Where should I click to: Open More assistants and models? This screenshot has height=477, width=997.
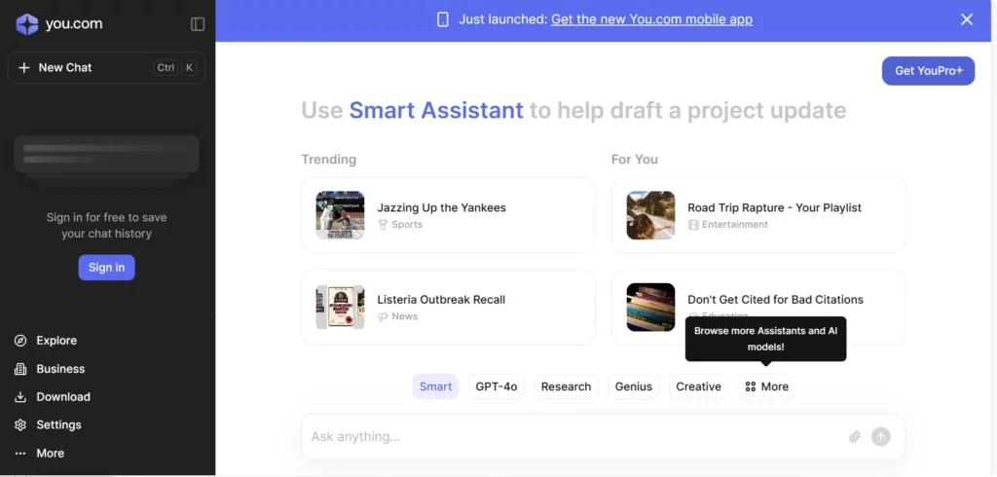click(766, 386)
